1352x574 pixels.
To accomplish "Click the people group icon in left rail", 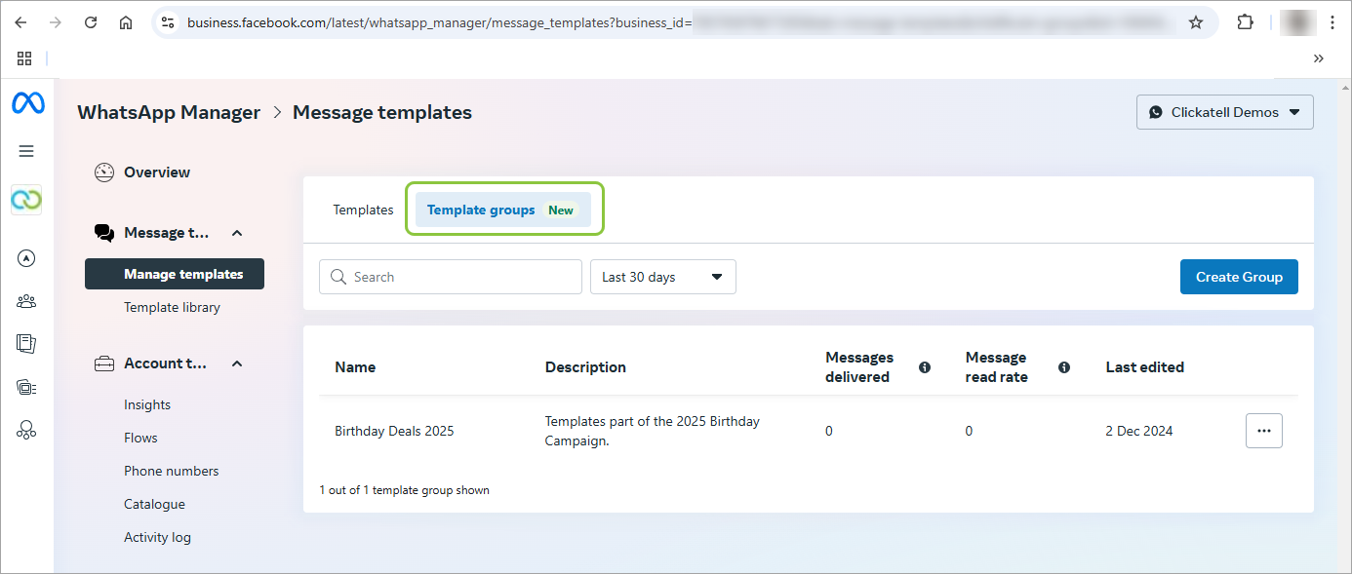I will click(27, 301).
